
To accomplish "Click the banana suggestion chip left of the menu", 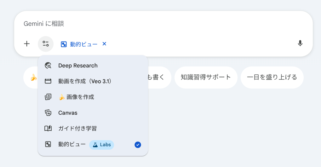I will click(32, 77).
